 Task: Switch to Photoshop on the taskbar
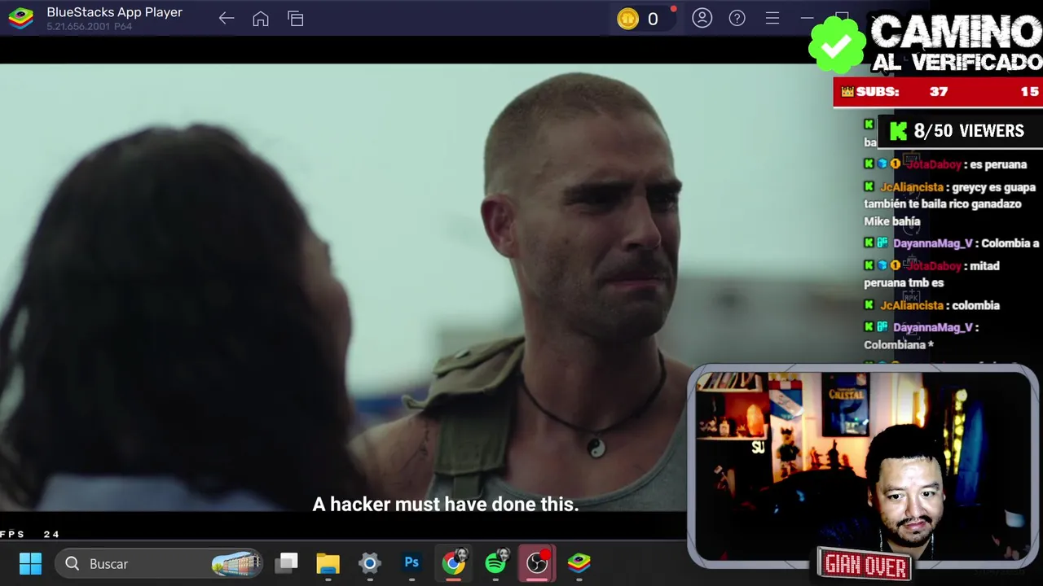pos(411,563)
